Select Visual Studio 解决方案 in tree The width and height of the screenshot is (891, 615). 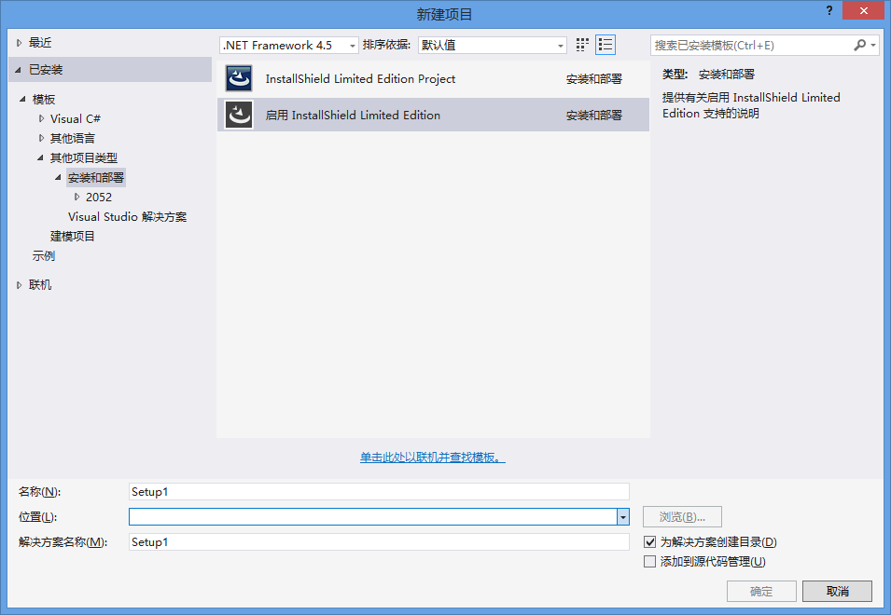coord(127,216)
